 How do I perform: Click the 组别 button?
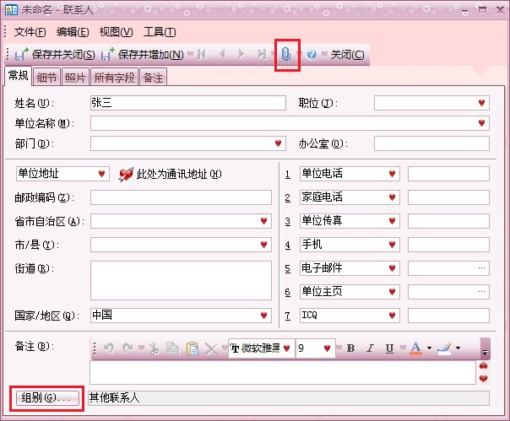click(47, 397)
